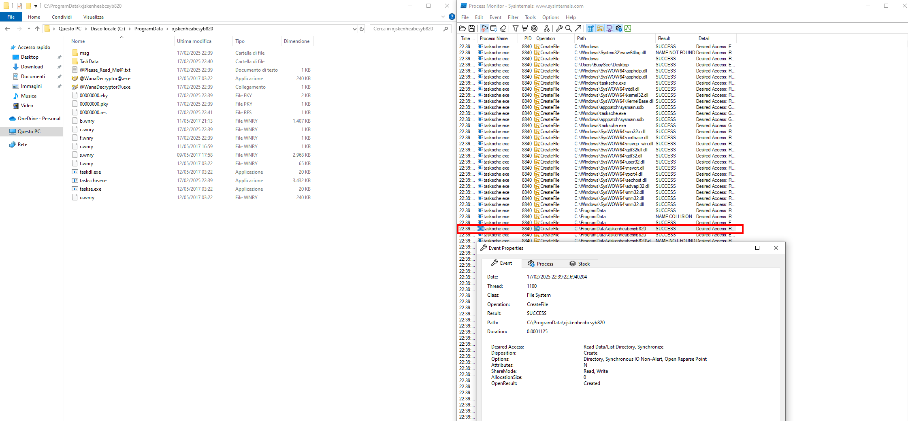
Task: Toggle Show File System Activity
Action: pyautogui.click(x=600, y=28)
